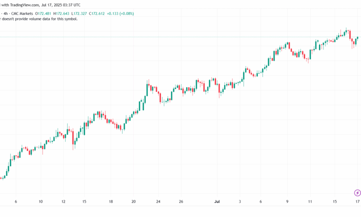Click the open price value O172.481
Screen dimensions: 361x217
pos(43,13)
